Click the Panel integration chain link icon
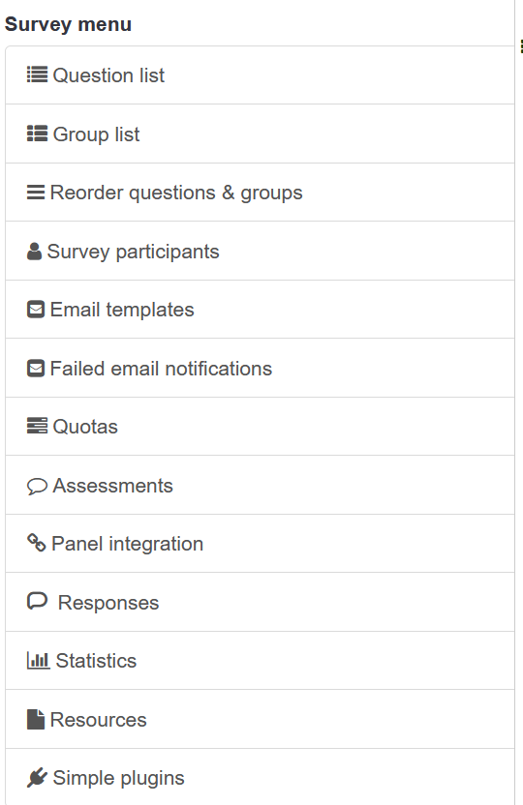The height and width of the screenshot is (805, 523). (36, 543)
